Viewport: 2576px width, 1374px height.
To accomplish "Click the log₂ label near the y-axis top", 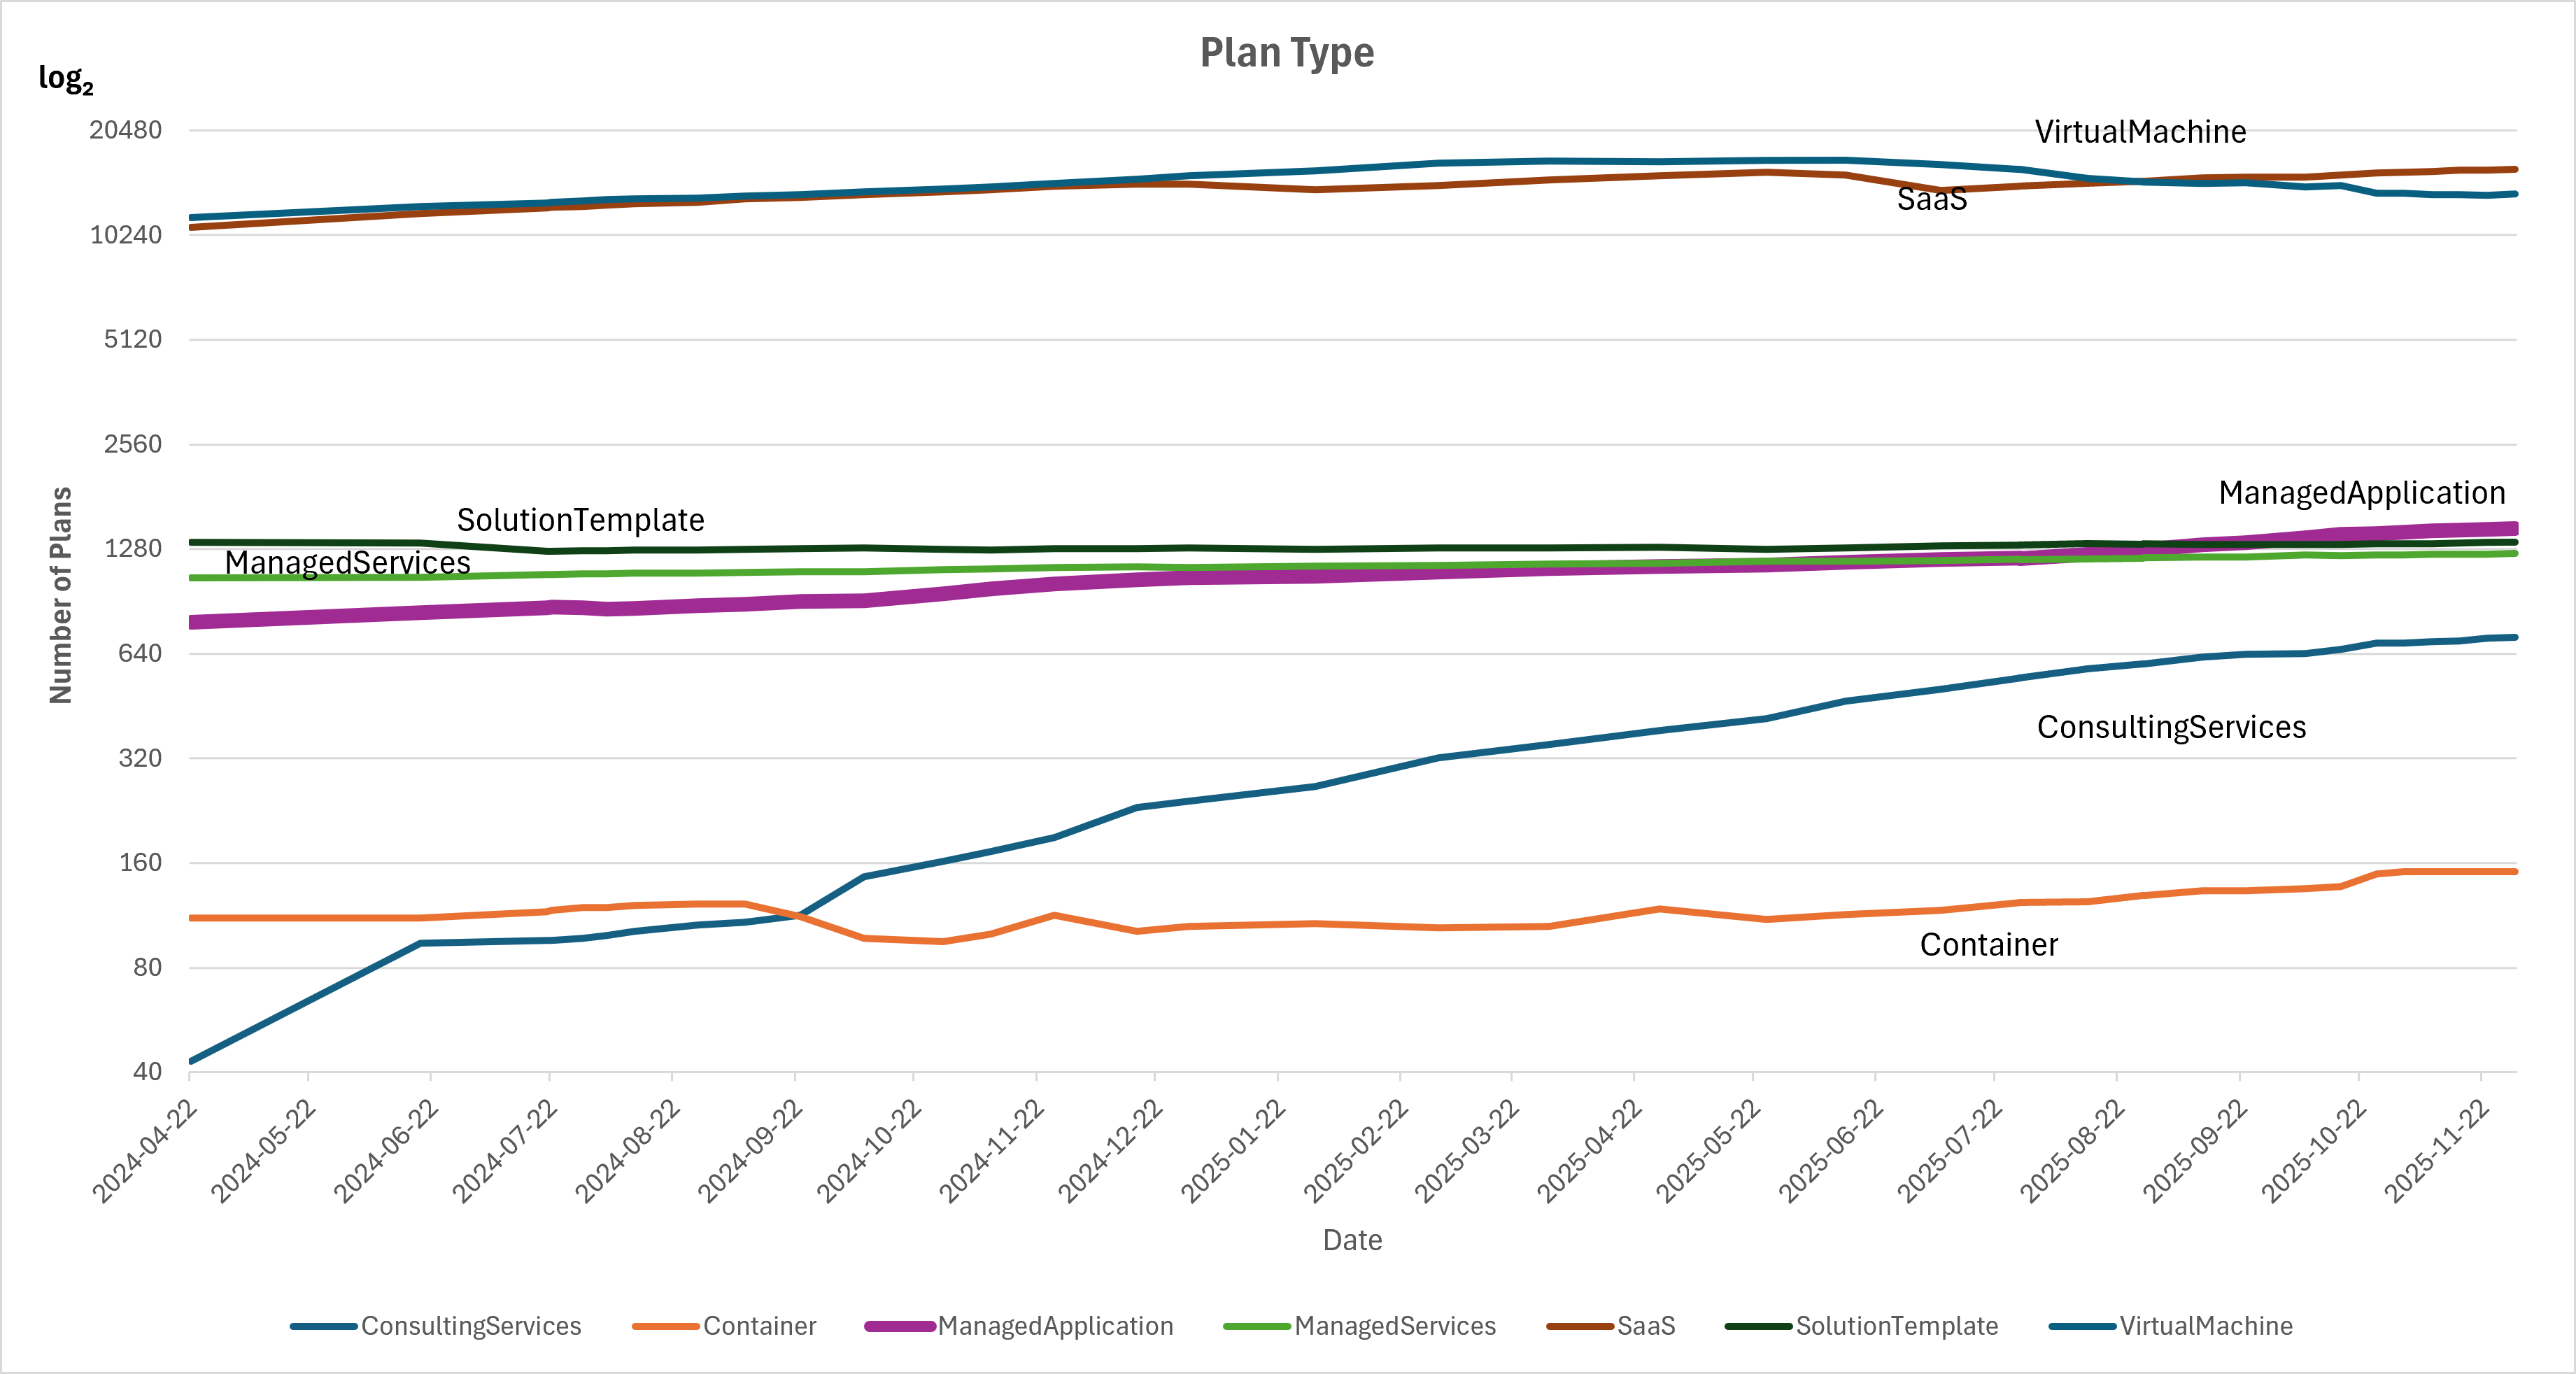I will [66, 78].
